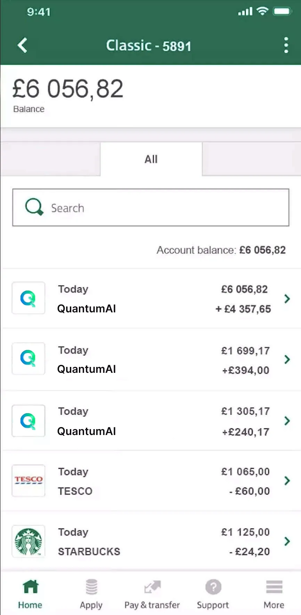This screenshot has width=301, height=615.
Task: Open the Support help section
Action: [213, 594]
